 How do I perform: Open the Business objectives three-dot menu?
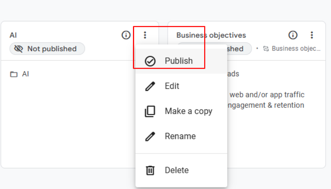[x=312, y=35]
